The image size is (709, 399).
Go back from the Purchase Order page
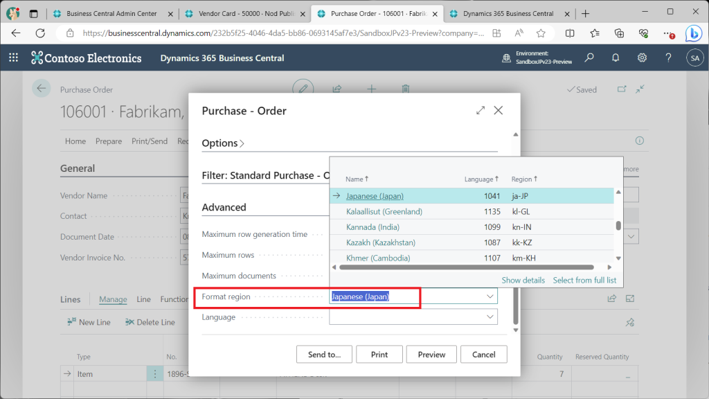(41, 89)
